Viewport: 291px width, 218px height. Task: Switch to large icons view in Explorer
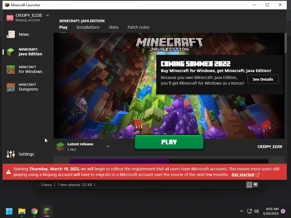click(255, 185)
